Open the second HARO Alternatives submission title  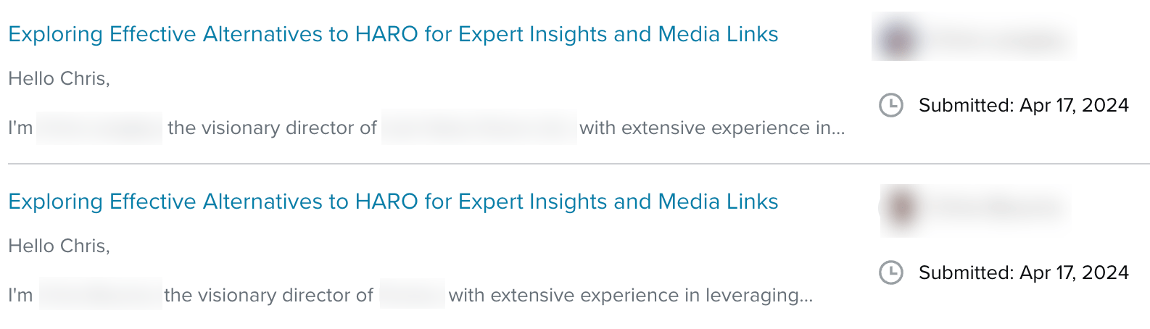393,201
